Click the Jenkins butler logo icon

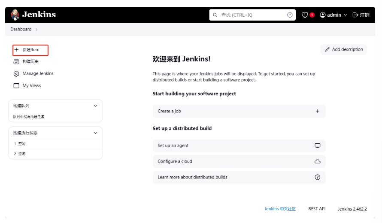click(x=15, y=15)
